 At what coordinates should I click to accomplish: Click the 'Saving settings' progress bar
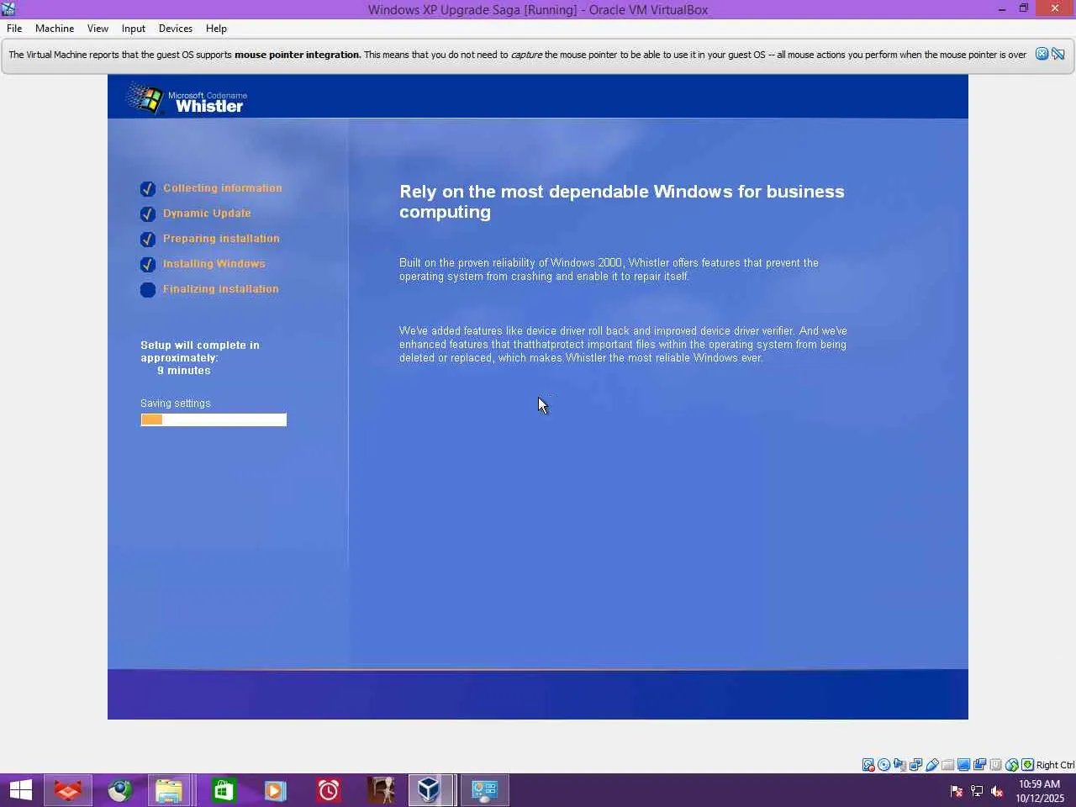(x=214, y=419)
